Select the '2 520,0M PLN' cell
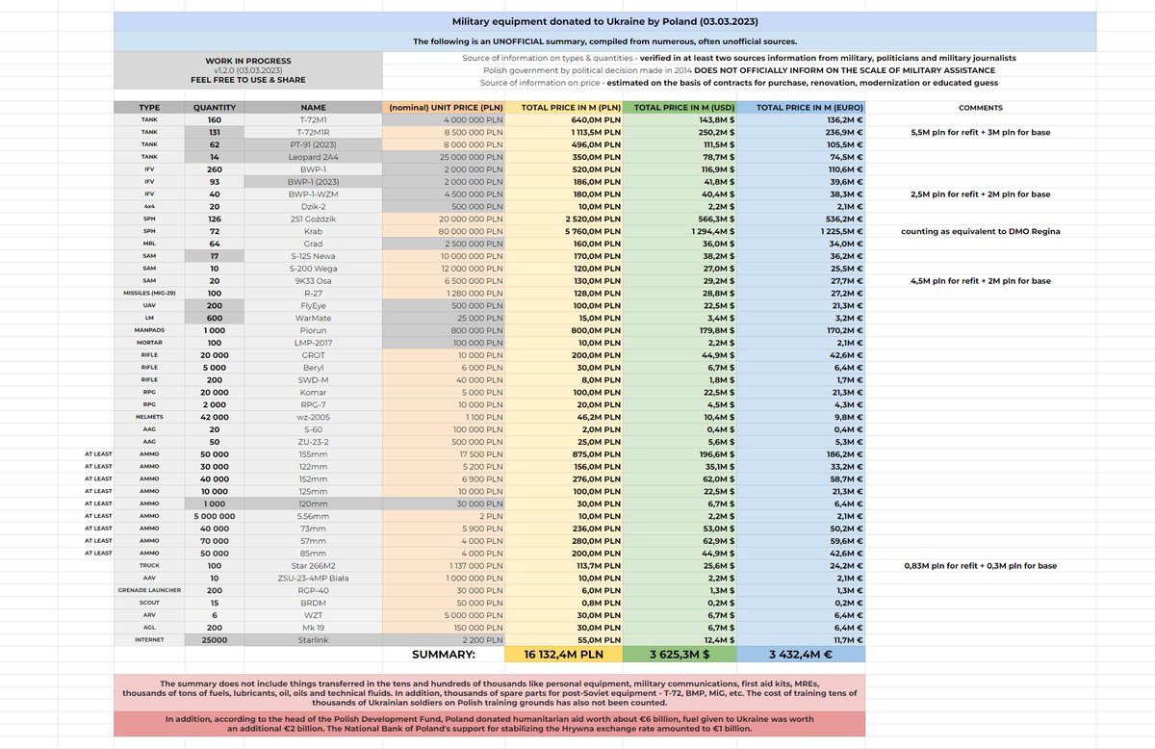1155x749 pixels. 564,219
